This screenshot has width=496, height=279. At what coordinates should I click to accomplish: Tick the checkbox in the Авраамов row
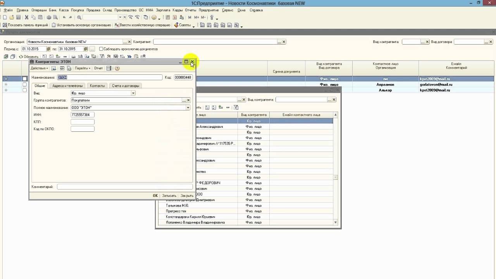click(24, 84)
